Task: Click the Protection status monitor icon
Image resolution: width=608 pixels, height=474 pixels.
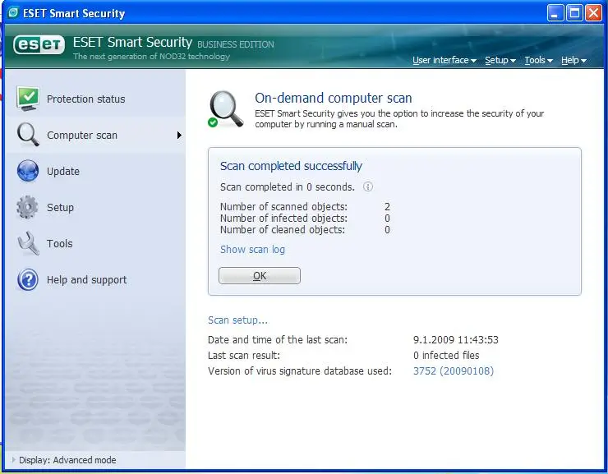Action: tap(28, 99)
